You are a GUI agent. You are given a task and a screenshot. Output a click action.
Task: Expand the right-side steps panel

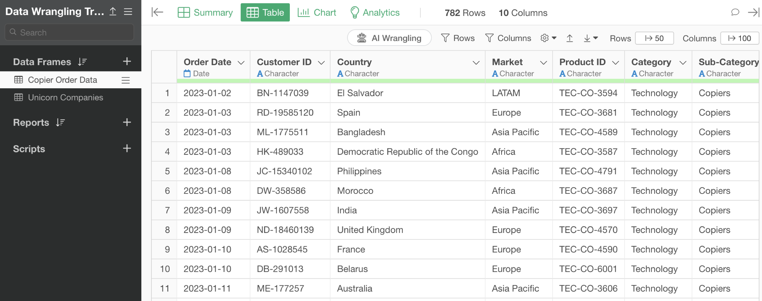point(753,12)
